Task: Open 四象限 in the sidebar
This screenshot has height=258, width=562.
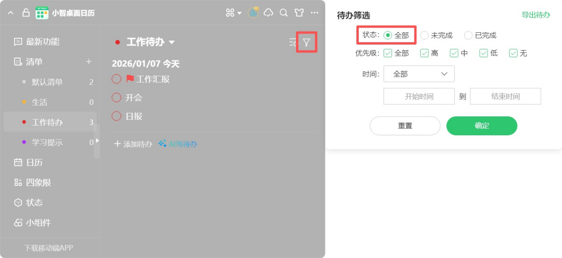Action: (38, 183)
